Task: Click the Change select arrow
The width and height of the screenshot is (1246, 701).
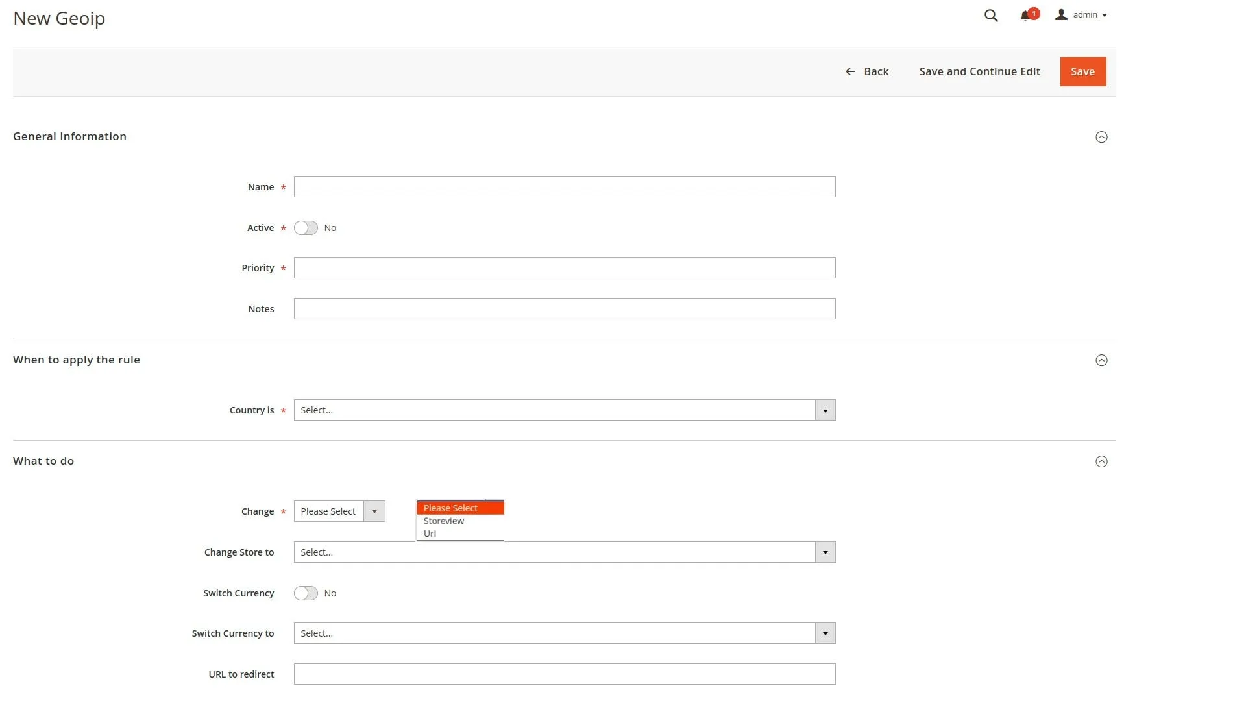Action: tap(374, 511)
